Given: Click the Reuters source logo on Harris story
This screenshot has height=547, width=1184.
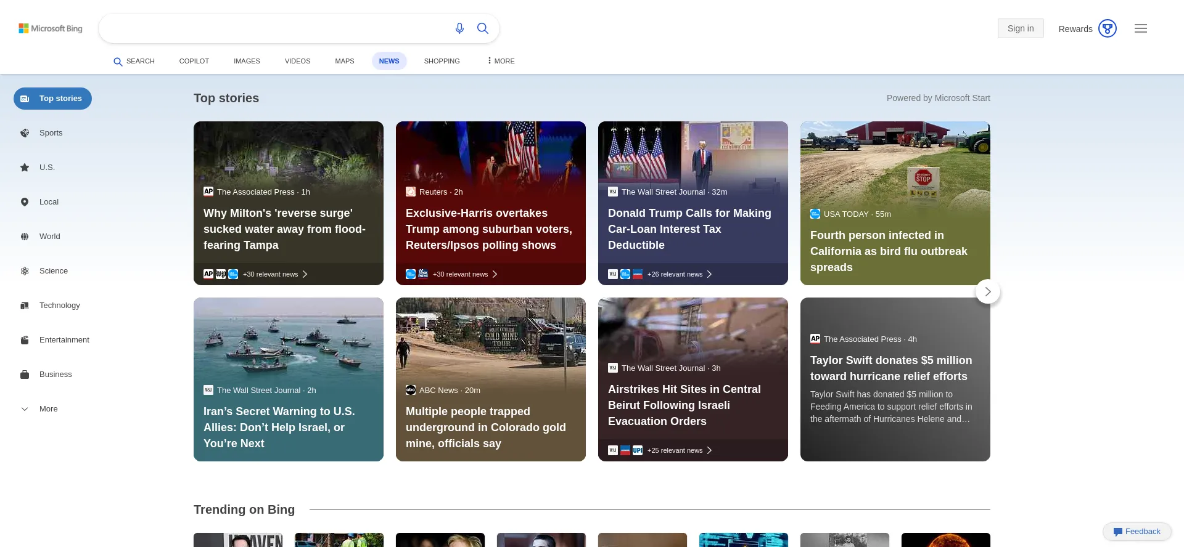Looking at the screenshot, I should pyautogui.click(x=411, y=192).
